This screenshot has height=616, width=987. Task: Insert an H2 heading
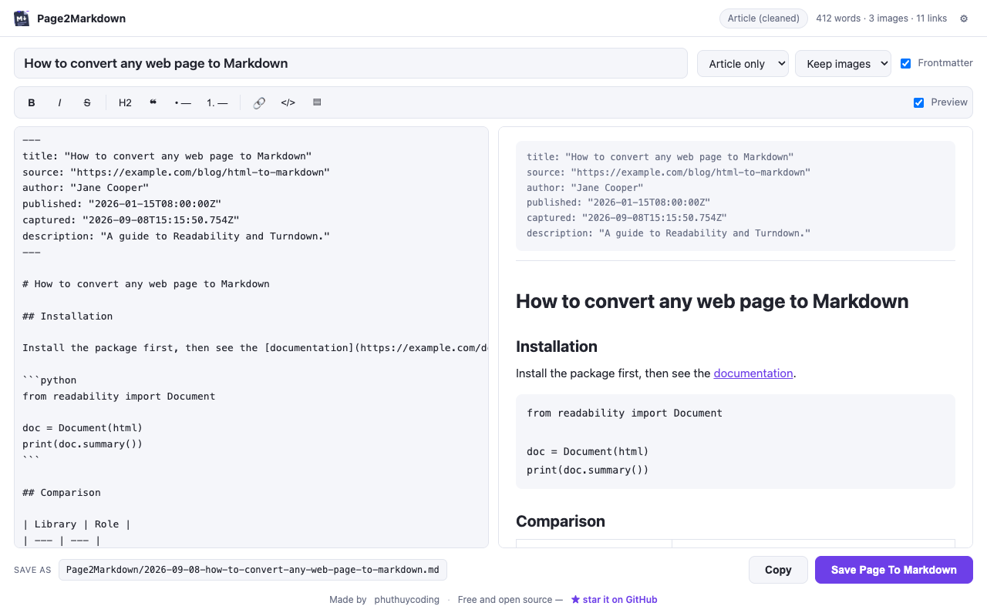tap(125, 102)
